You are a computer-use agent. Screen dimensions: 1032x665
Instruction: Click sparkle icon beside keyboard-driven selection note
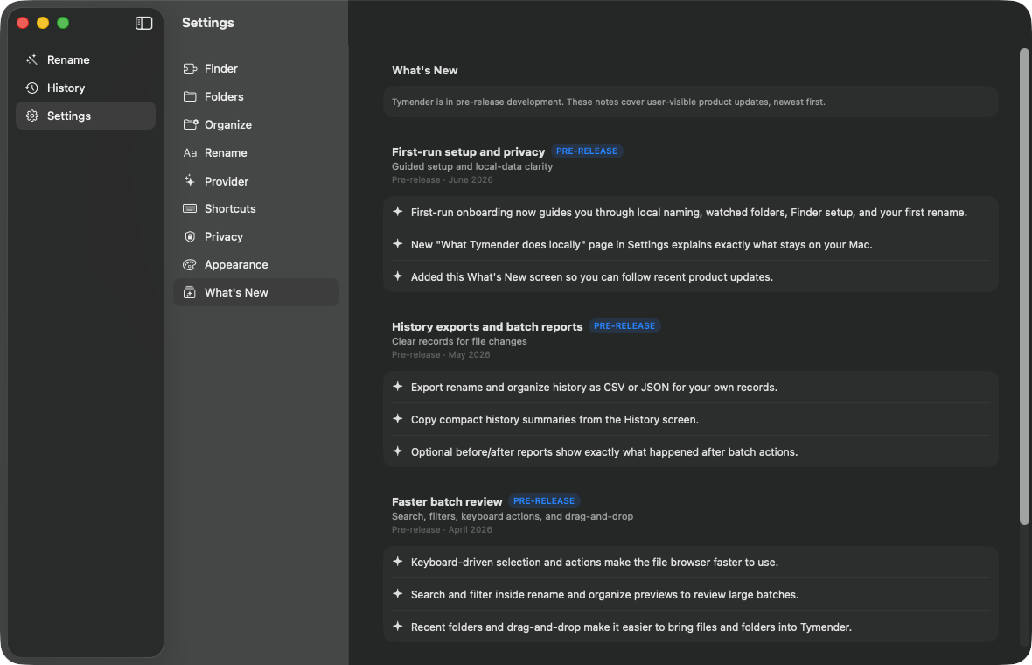pos(398,562)
